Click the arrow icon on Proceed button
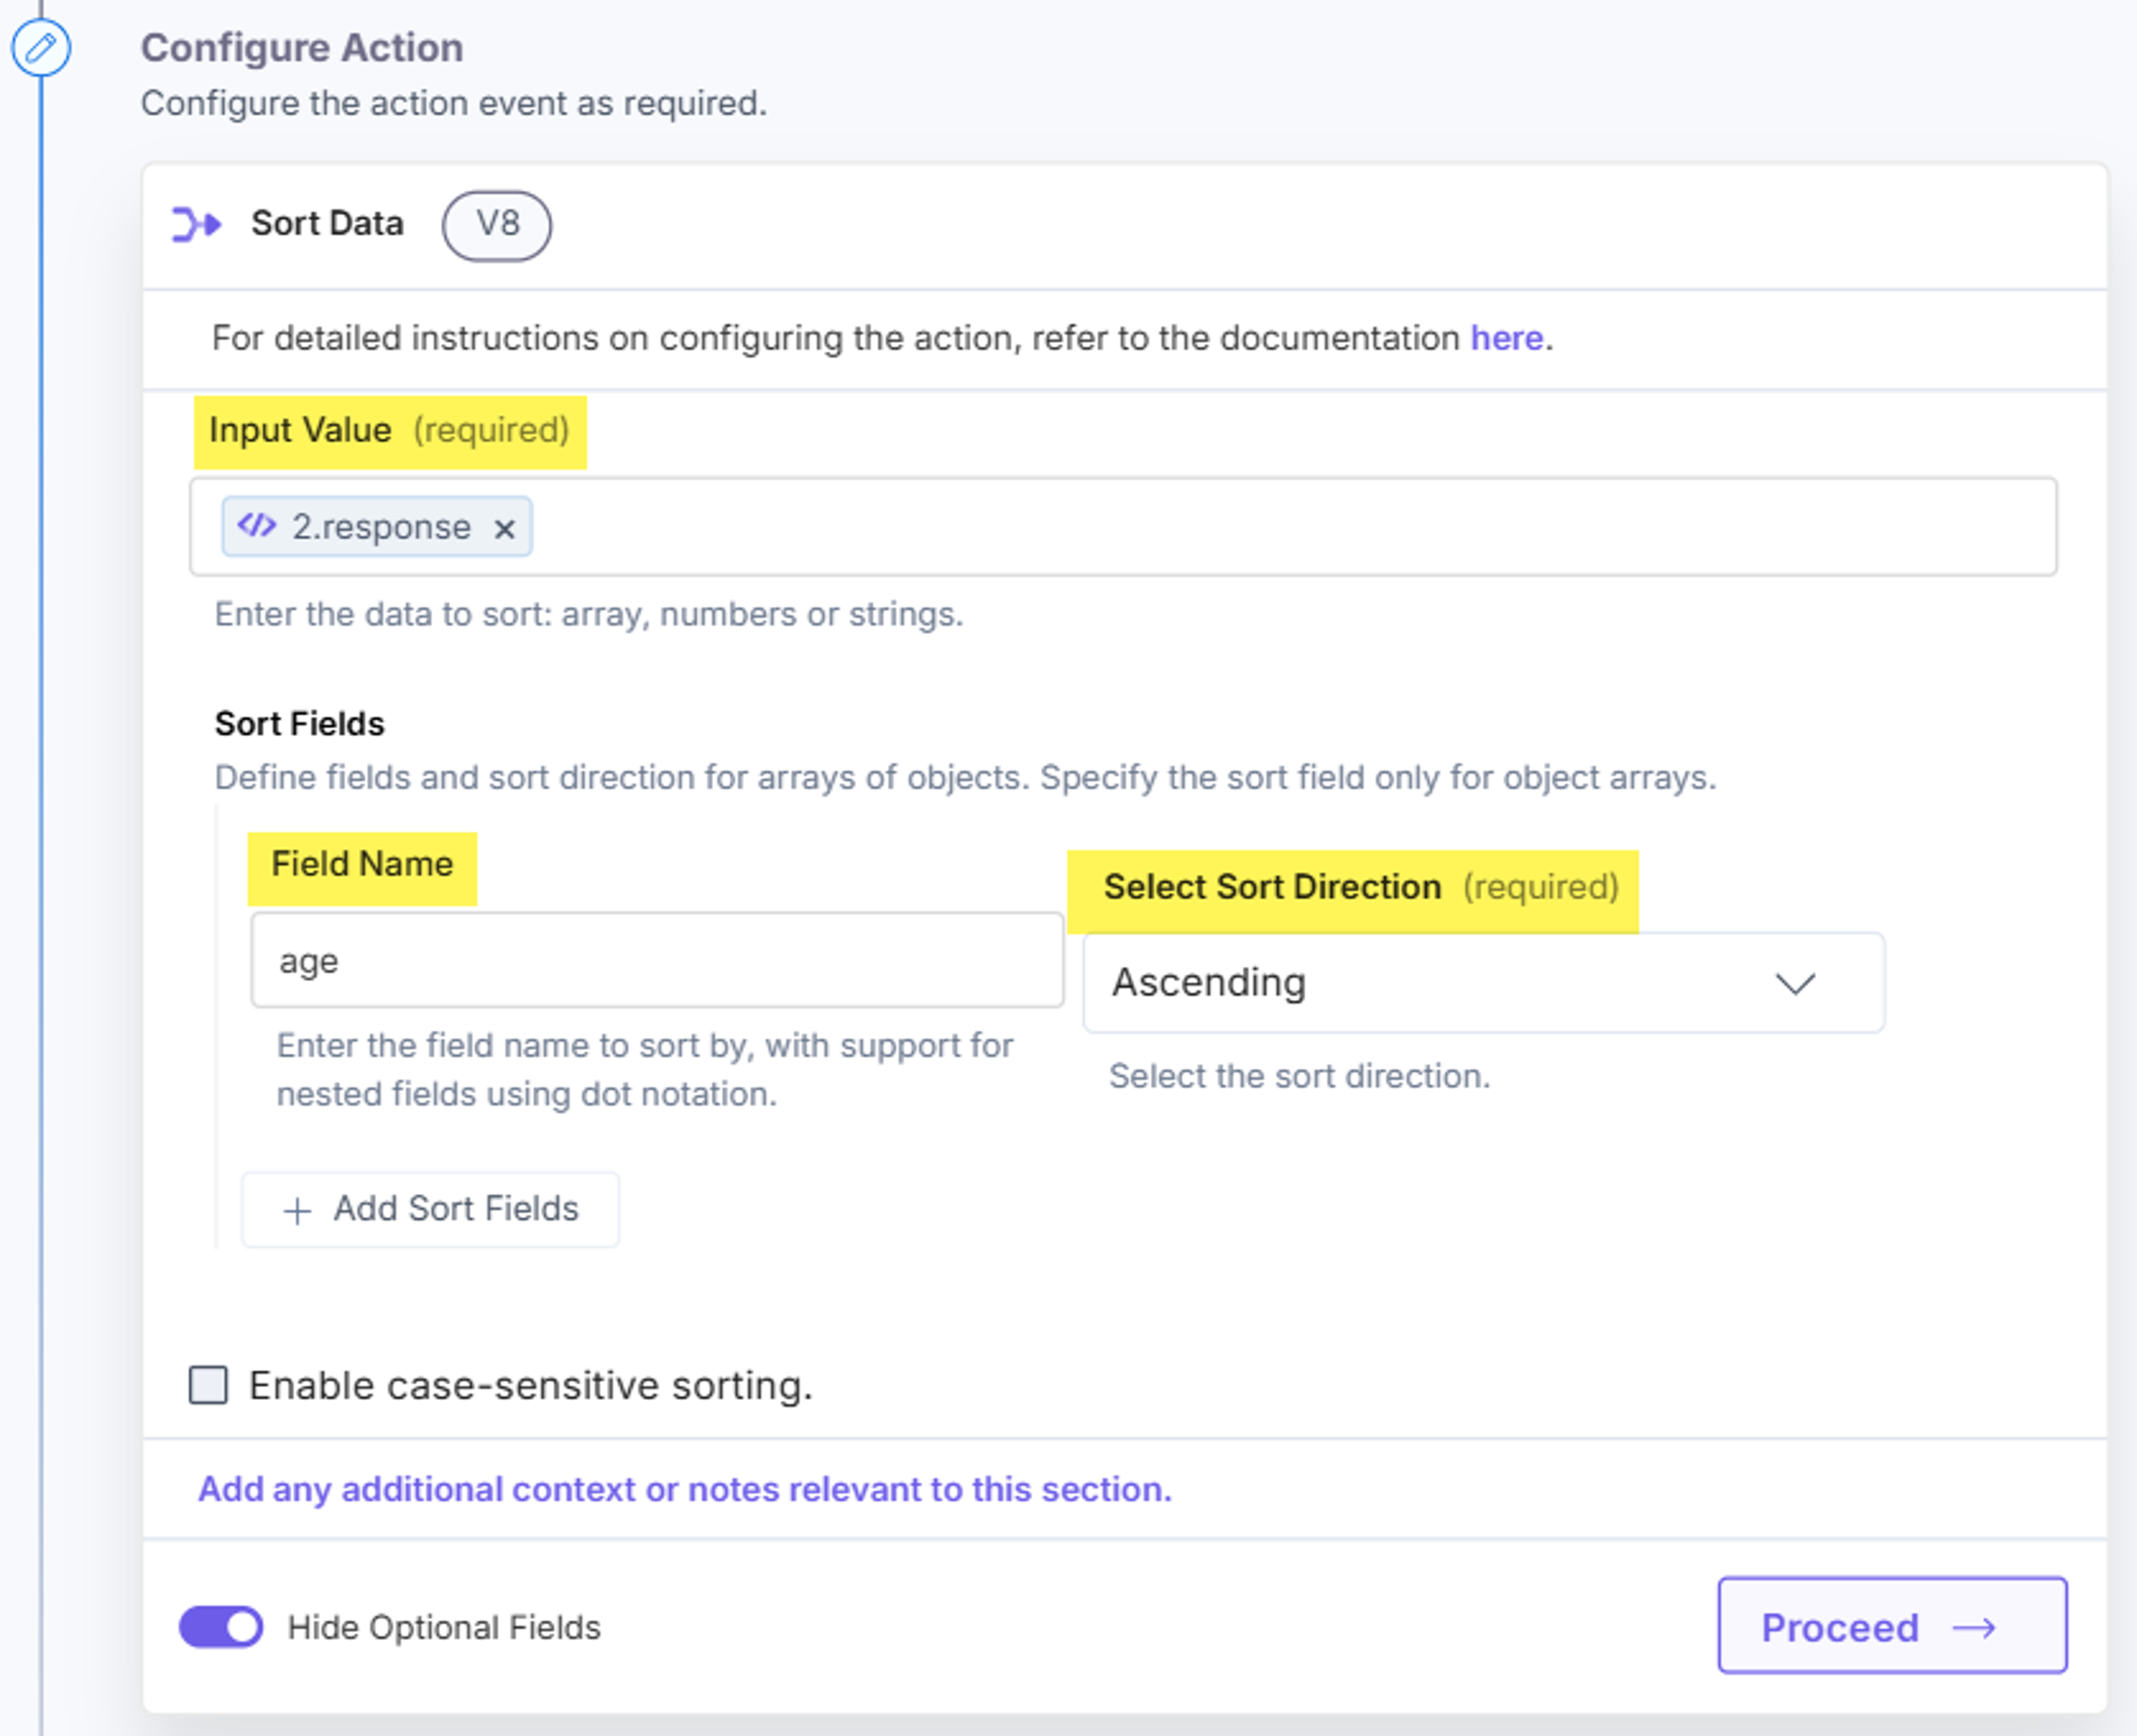 click(x=1974, y=1628)
